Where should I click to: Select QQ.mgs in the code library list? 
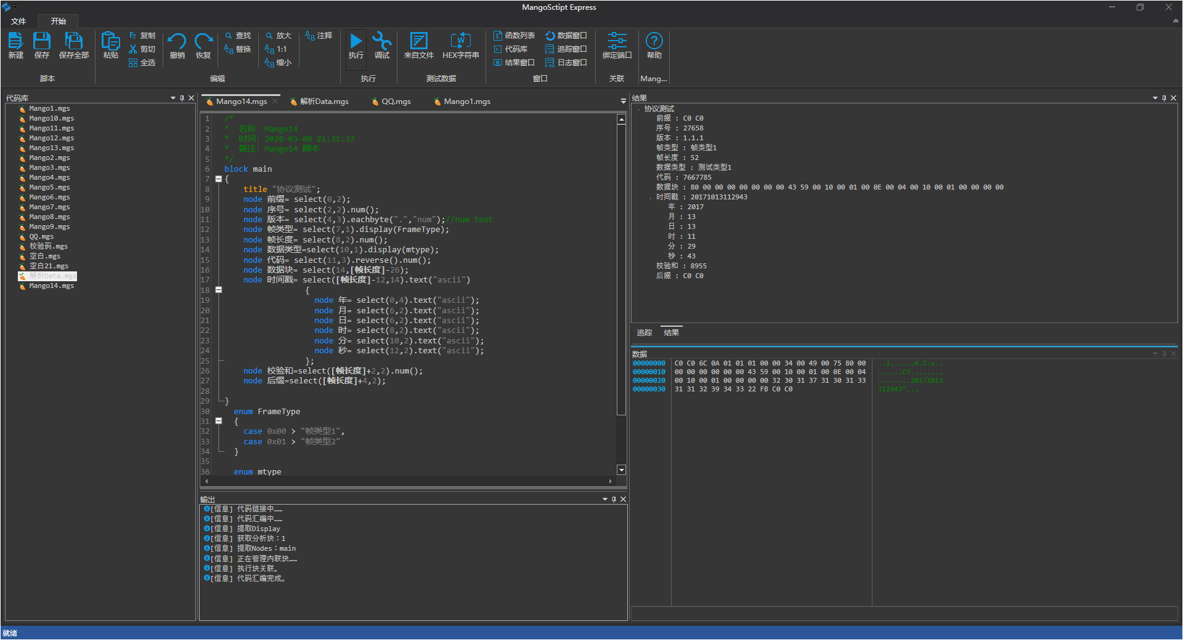37,237
